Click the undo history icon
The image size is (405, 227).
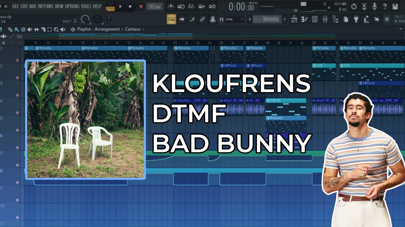pos(354,6)
